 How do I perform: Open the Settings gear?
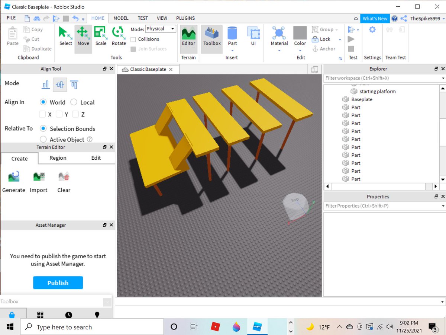click(372, 30)
